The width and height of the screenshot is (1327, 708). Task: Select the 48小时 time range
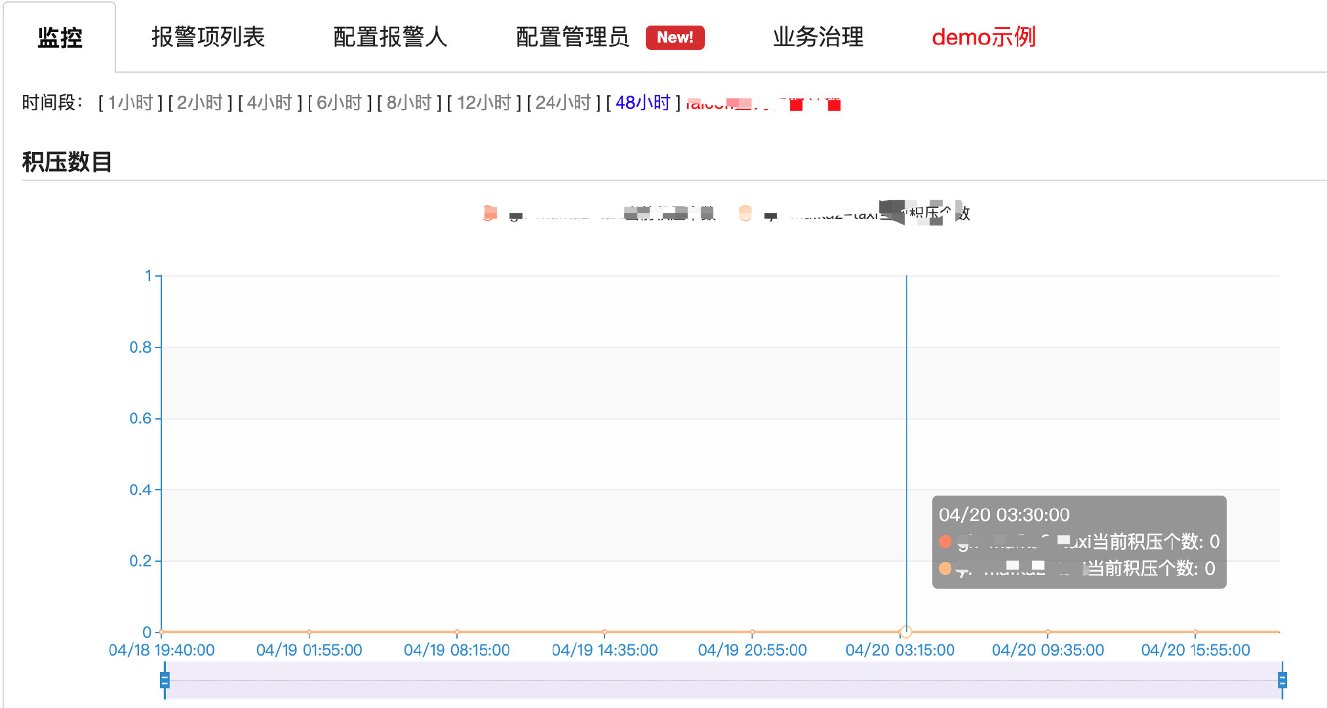(643, 103)
